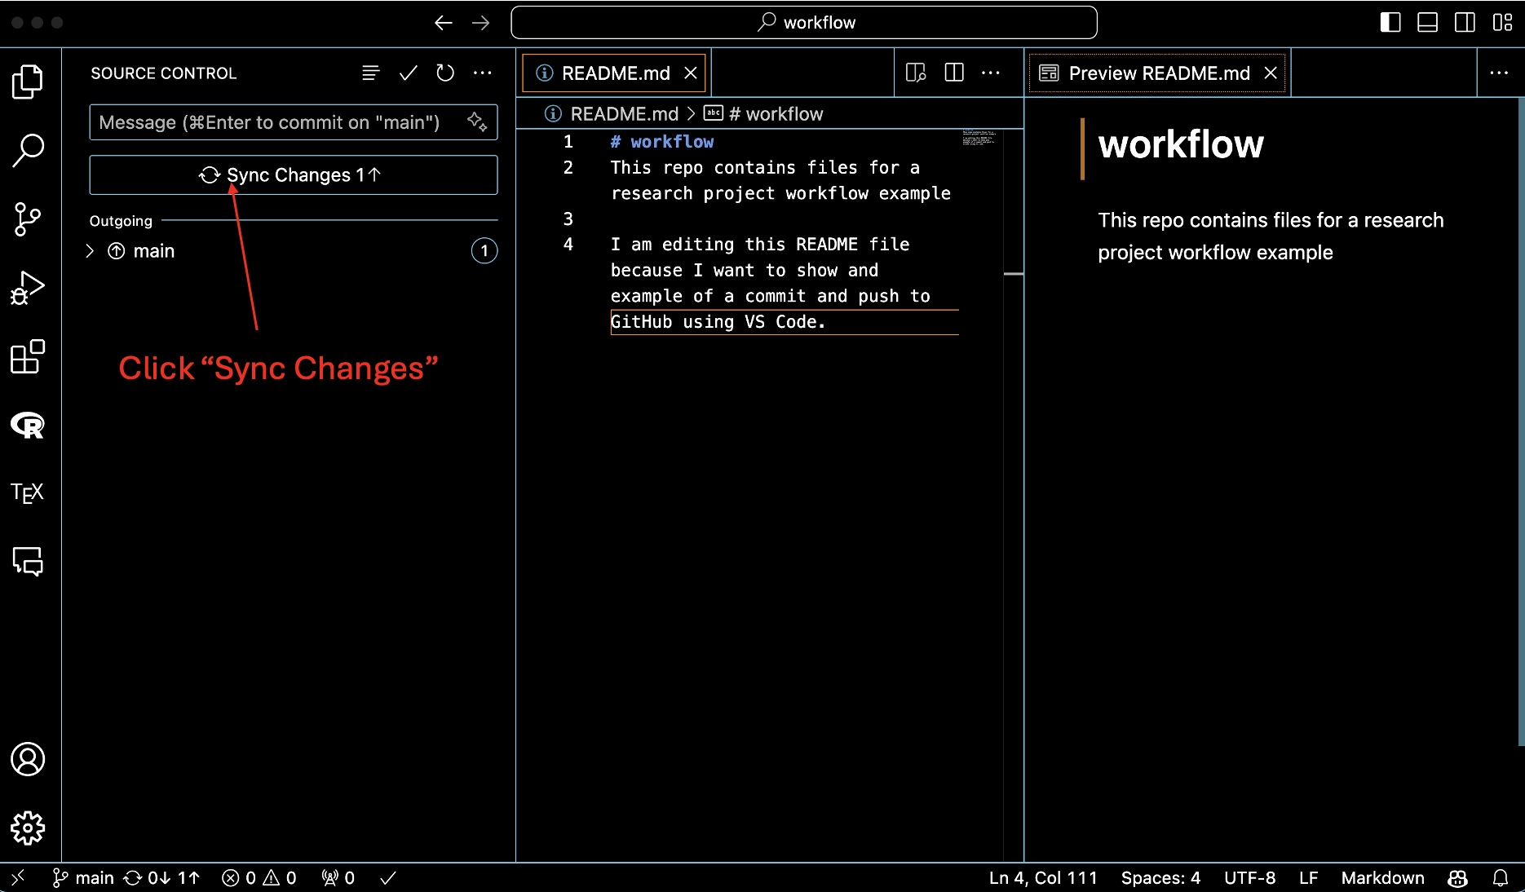Screen dimensions: 1525x892
Task: Click # workflow breadcrumb symbol
Action: [776, 114]
